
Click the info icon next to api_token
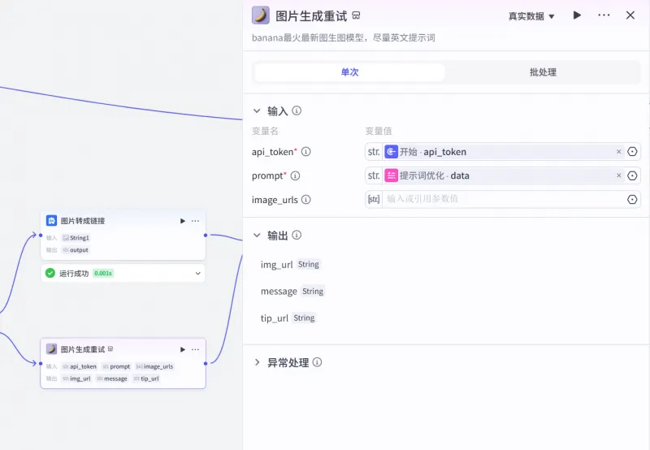306,152
